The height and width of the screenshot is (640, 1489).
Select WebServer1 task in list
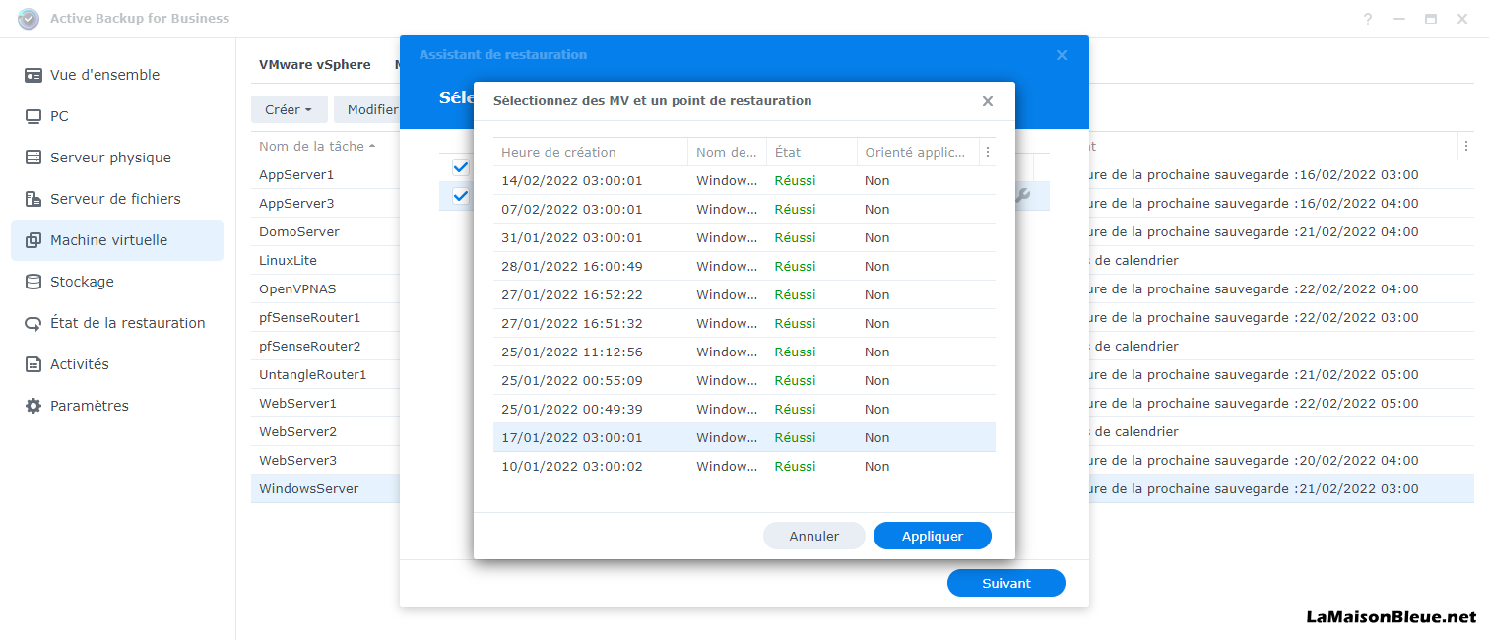point(297,403)
